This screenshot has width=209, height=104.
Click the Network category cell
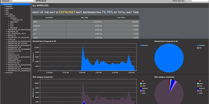tap(49, 26)
